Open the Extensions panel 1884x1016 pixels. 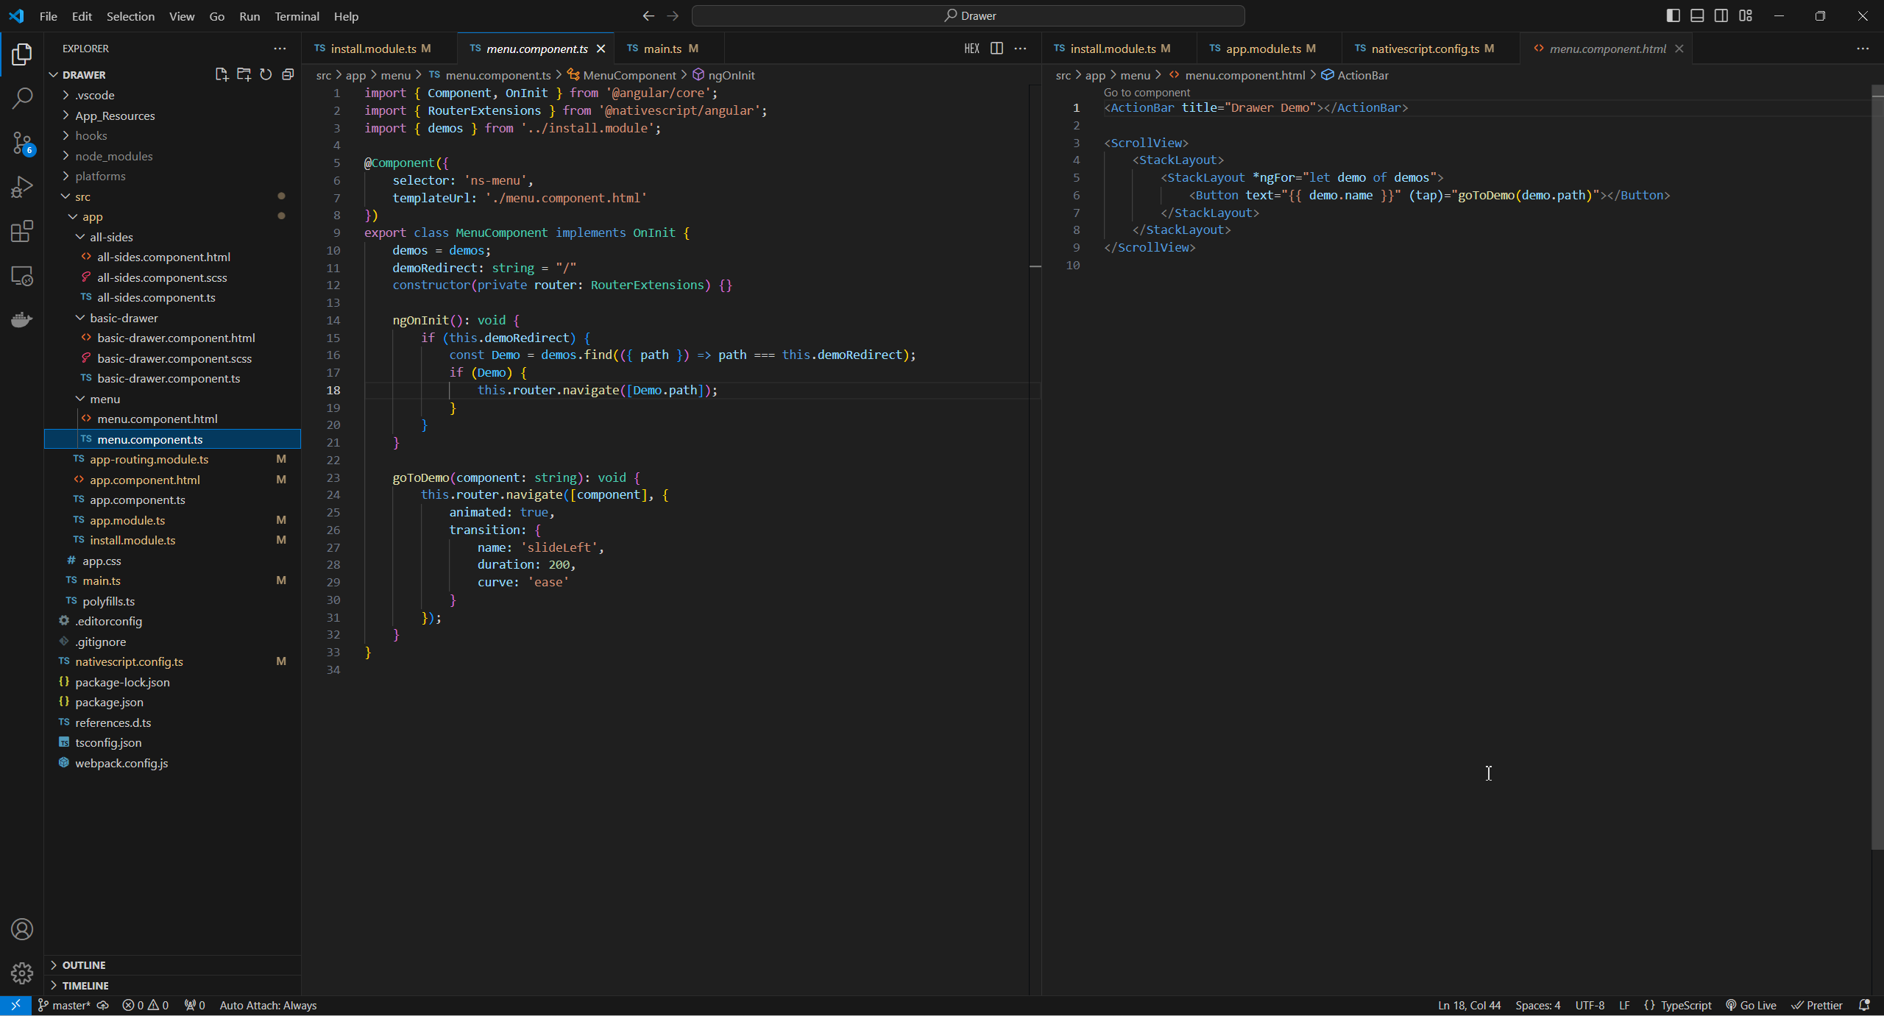pos(22,231)
